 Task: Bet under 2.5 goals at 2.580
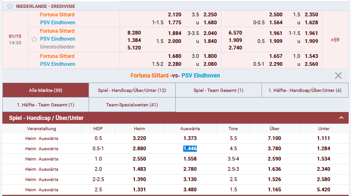pos(323,179)
